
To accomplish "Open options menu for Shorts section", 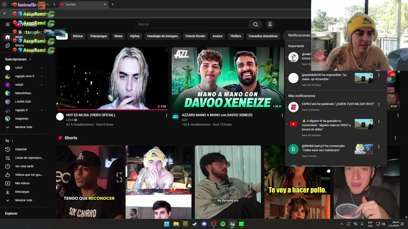I will (x=395, y=138).
